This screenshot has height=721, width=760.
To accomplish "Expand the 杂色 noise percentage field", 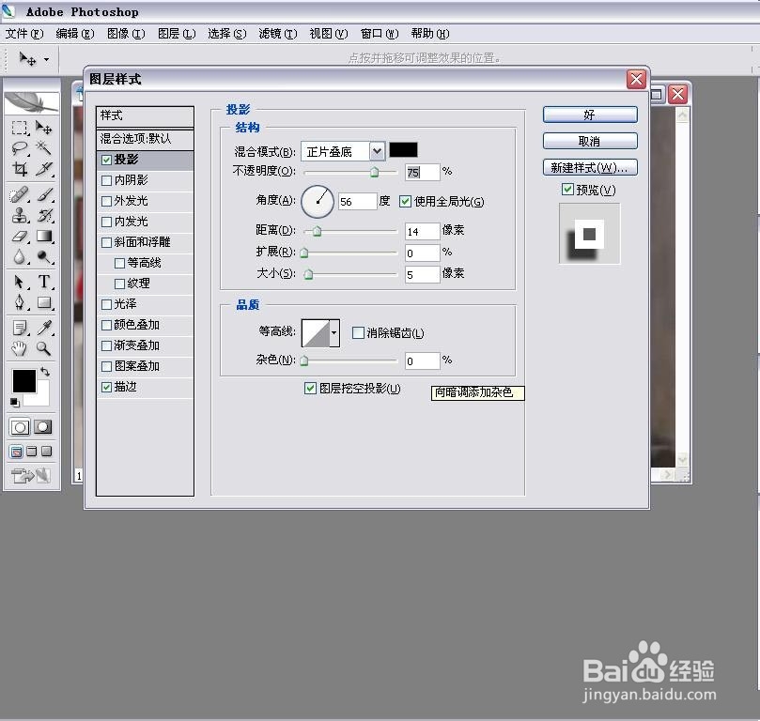I will tap(422, 360).
